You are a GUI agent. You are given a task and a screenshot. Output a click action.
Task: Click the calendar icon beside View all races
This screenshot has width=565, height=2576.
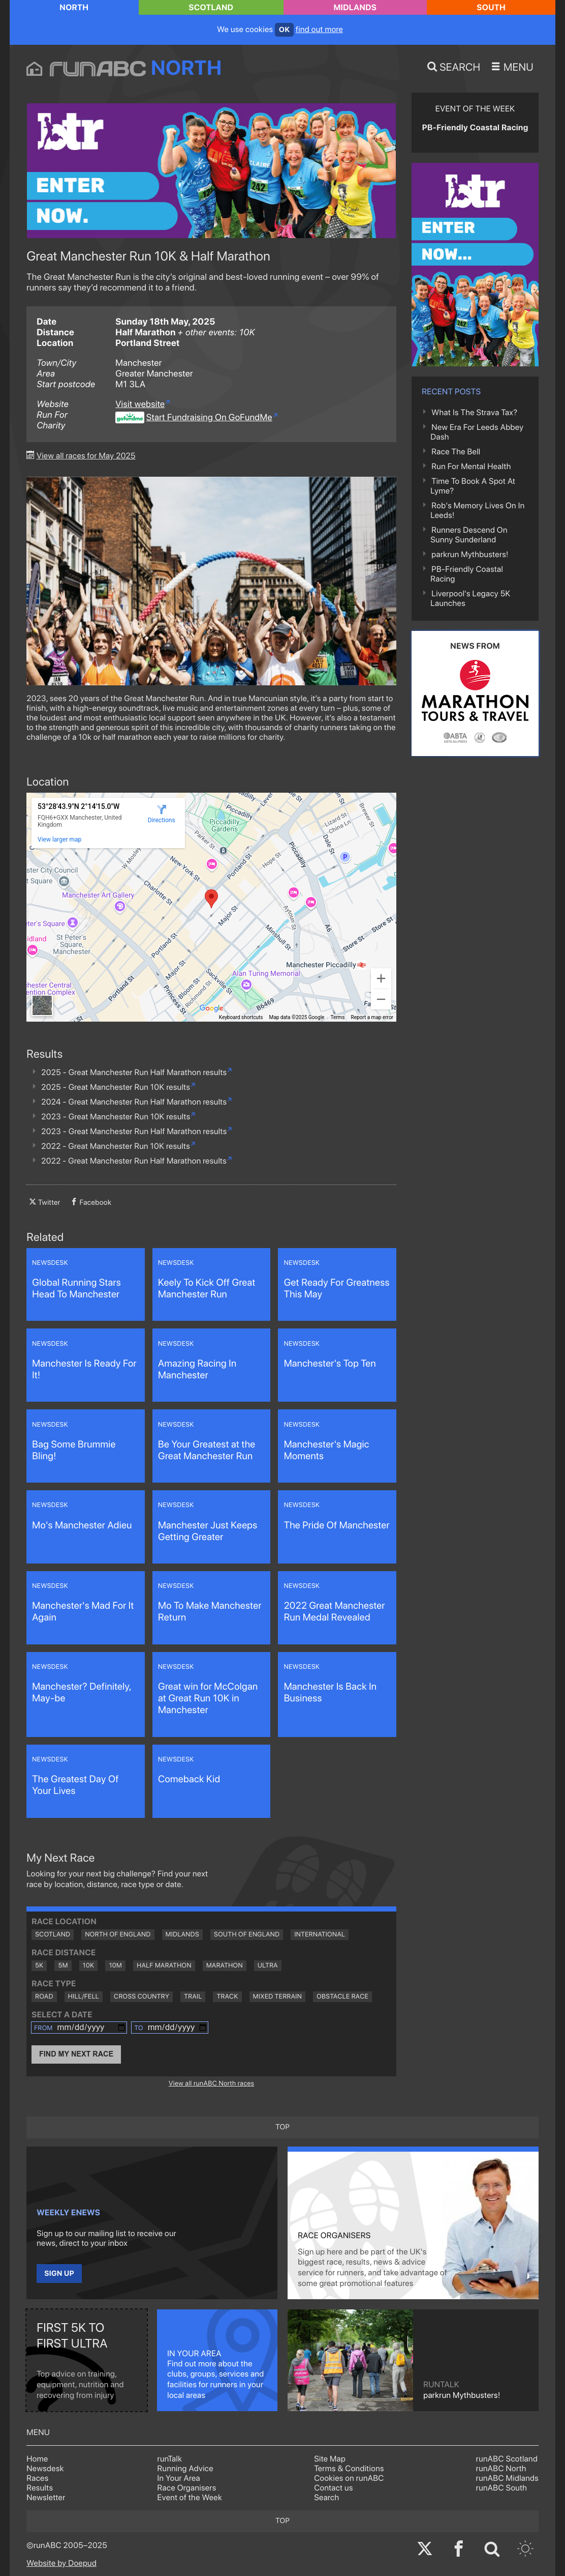tap(30, 455)
